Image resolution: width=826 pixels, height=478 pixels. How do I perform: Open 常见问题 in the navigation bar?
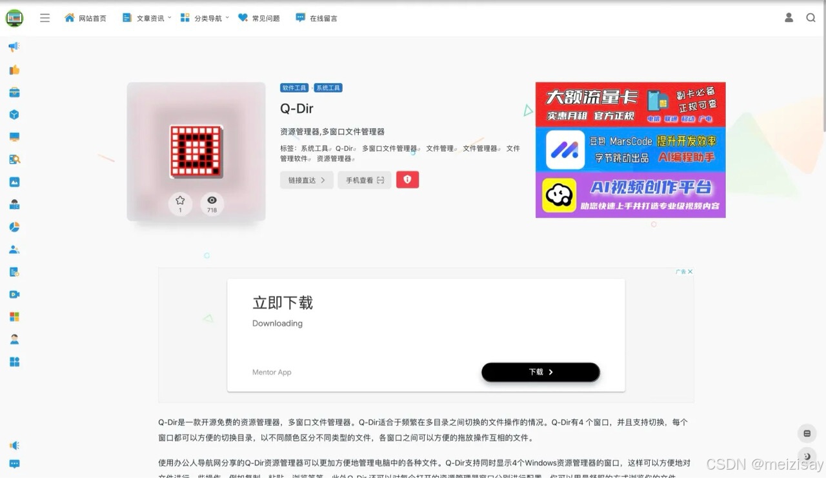point(259,18)
